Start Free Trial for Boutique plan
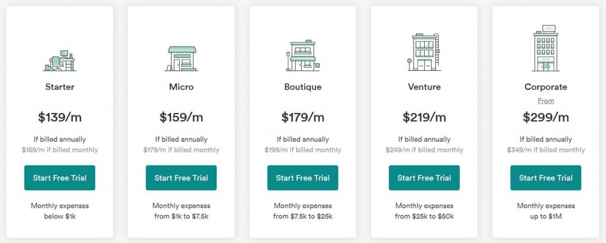This screenshot has width=606, height=243. [302, 178]
